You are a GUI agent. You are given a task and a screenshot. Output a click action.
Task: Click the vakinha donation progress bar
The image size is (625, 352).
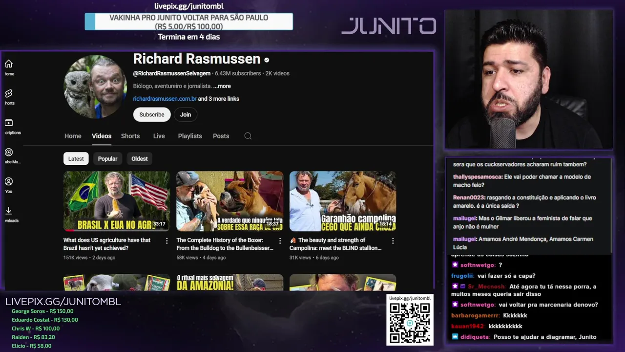pyautogui.click(x=189, y=22)
